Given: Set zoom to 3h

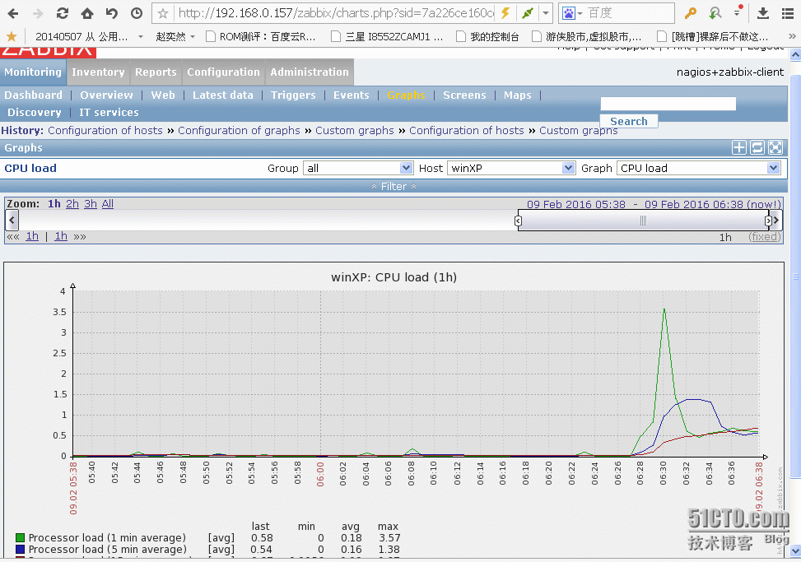Looking at the screenshot, I should [x=91, y=204].
